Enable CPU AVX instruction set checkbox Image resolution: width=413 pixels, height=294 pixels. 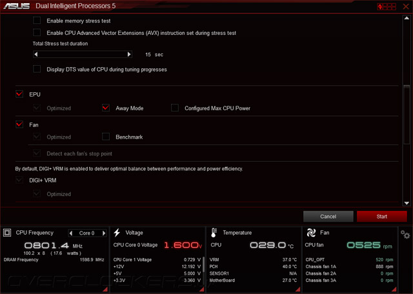pyautogui.click(x=37, y=33)
